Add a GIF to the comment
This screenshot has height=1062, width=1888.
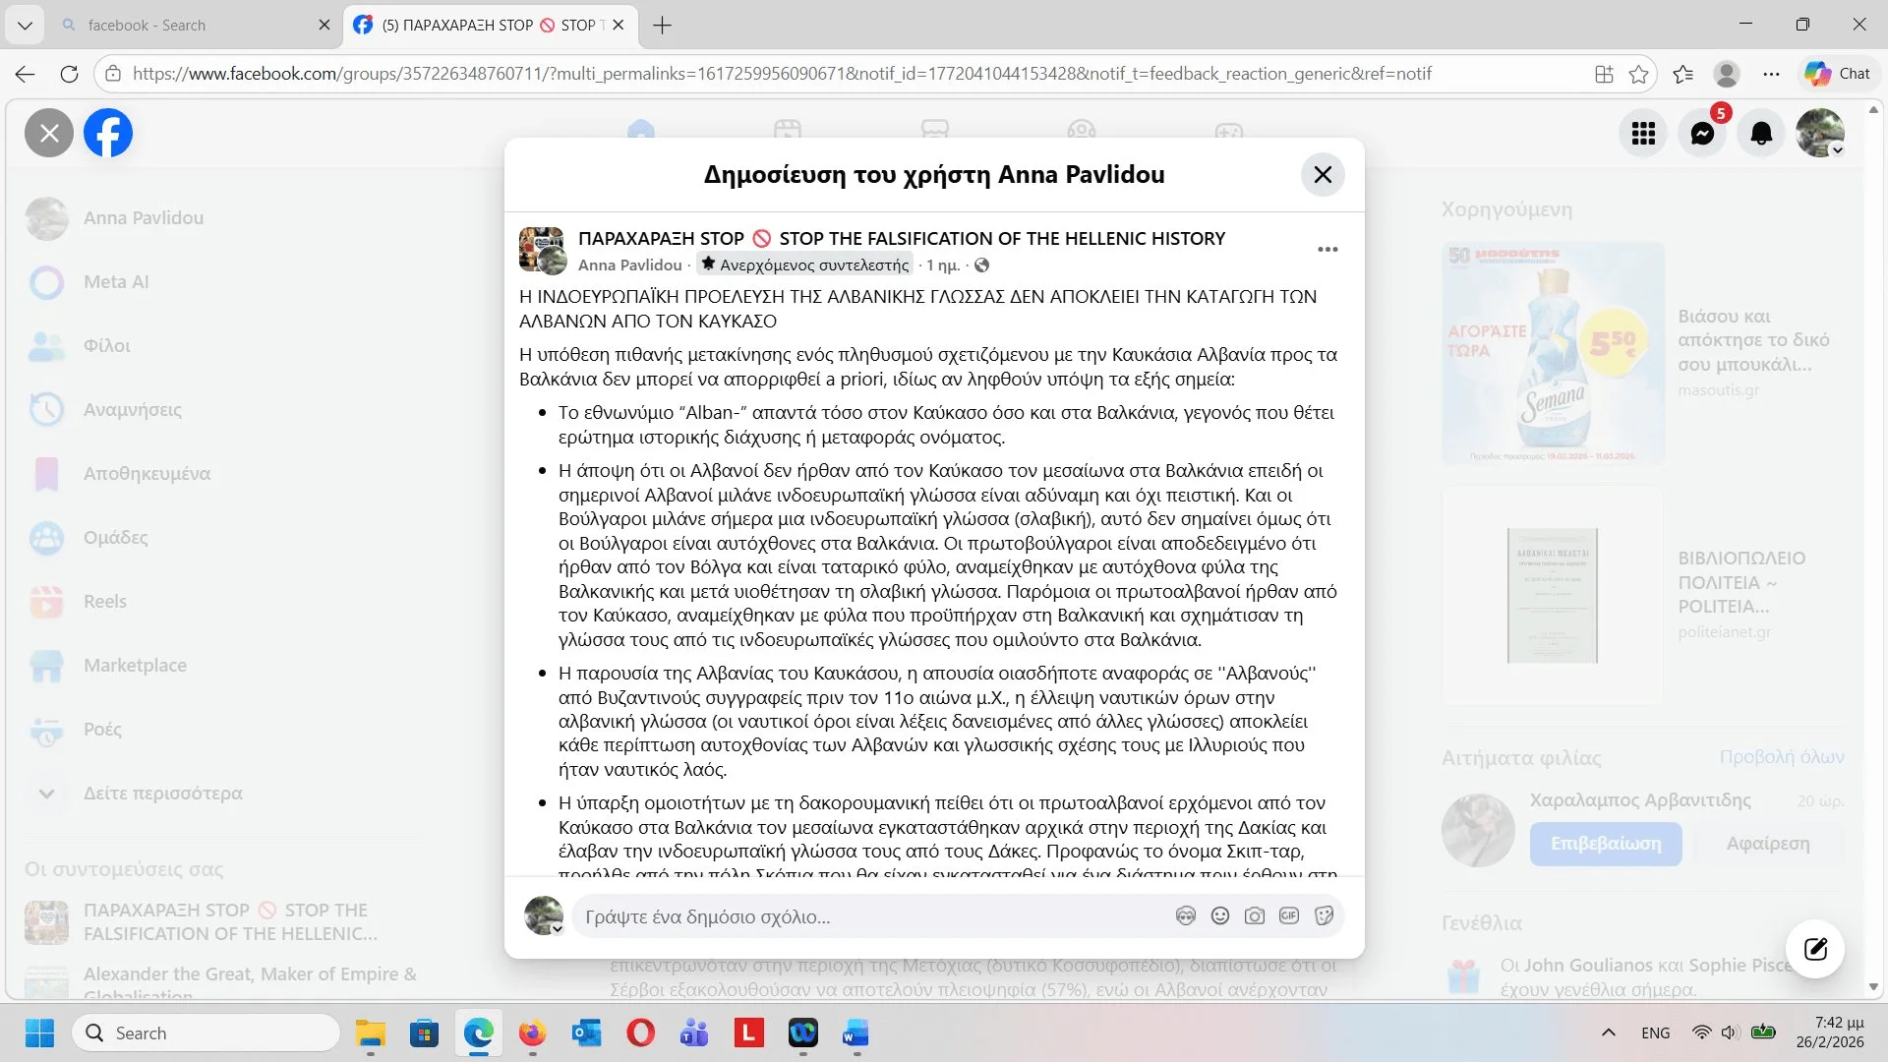(x=1289, y=916)
